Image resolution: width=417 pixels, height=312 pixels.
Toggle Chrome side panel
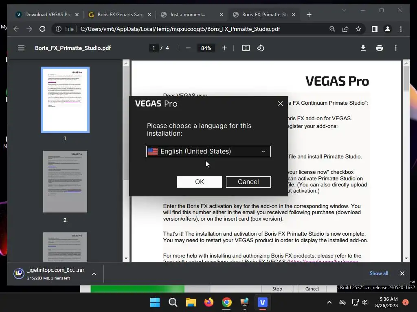tap(375, 29)
